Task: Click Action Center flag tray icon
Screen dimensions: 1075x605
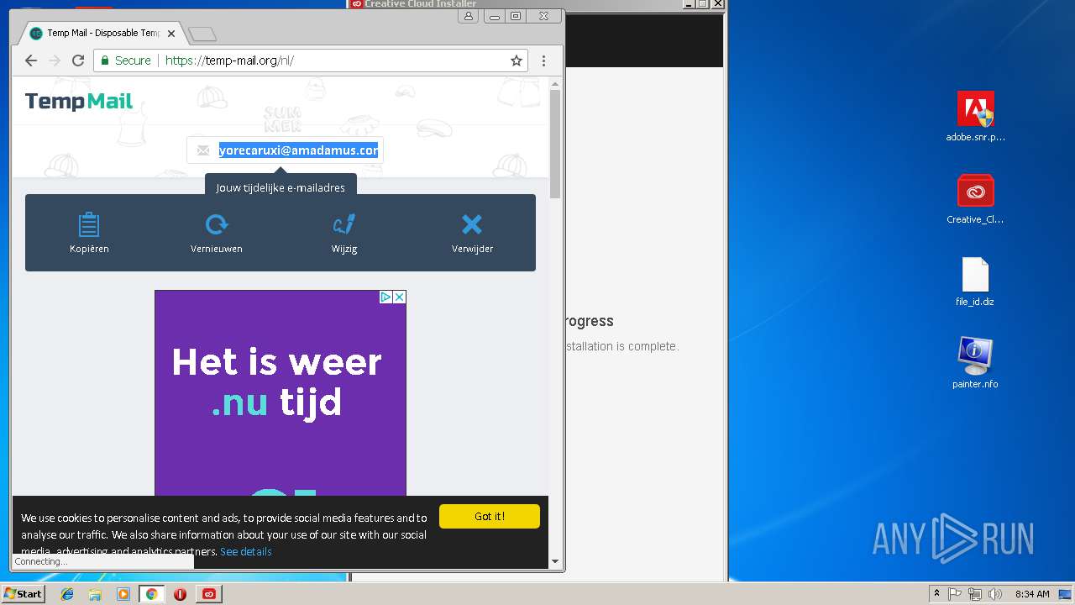Action: tap(955, 594)
